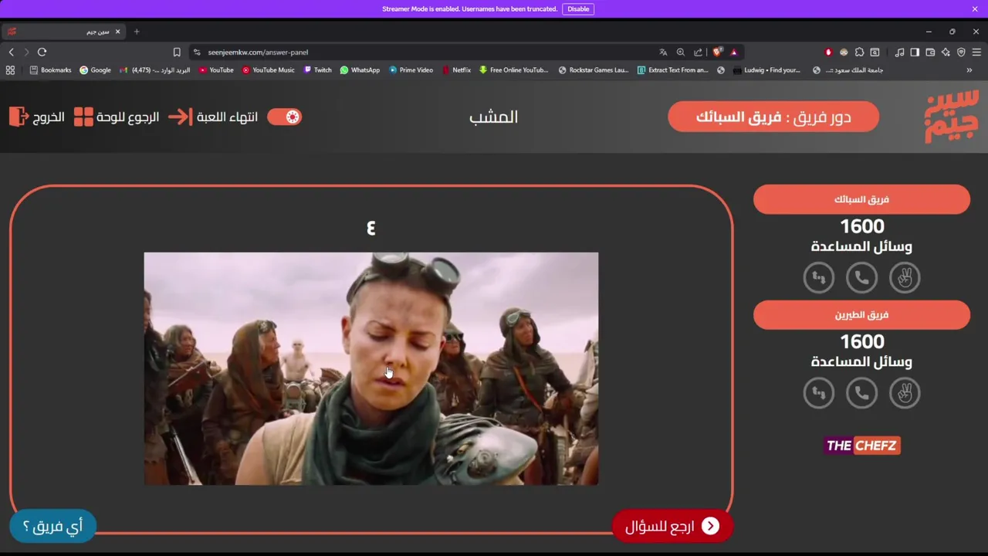Open the Free Online YouTub... bookmark
This screenshot has width=988, height=556.
coord(513,69)
